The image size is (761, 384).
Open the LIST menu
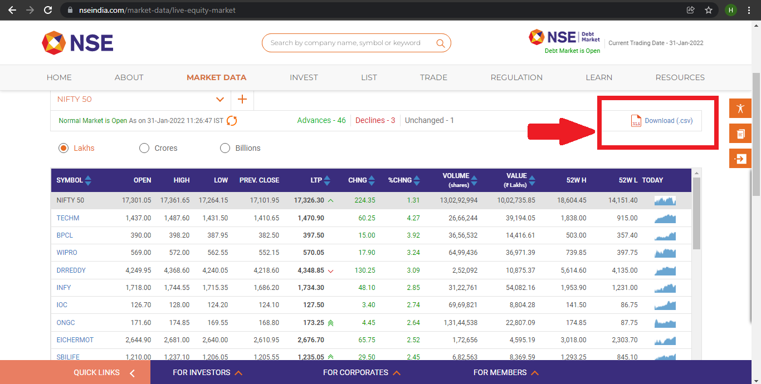(369, 77)
